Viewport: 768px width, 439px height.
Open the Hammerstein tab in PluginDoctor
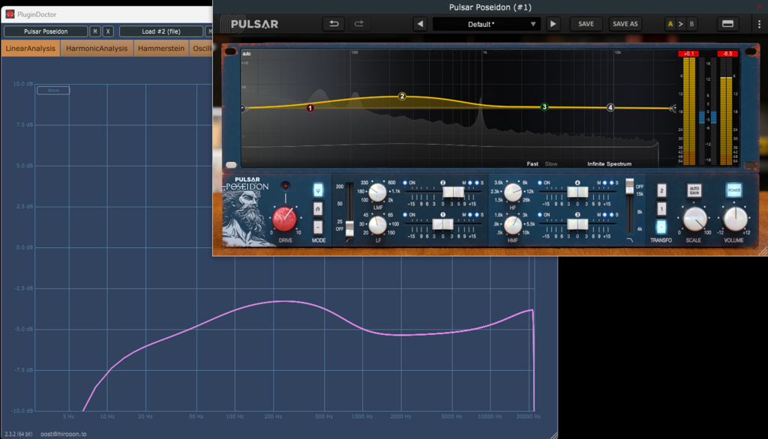[161, 49]
